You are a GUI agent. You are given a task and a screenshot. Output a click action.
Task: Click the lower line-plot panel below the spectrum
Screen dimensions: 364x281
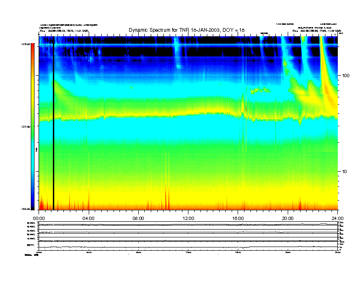click(188, 236)
